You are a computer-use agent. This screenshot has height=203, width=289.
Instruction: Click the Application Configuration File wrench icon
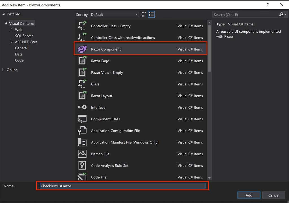coord(82,131)
